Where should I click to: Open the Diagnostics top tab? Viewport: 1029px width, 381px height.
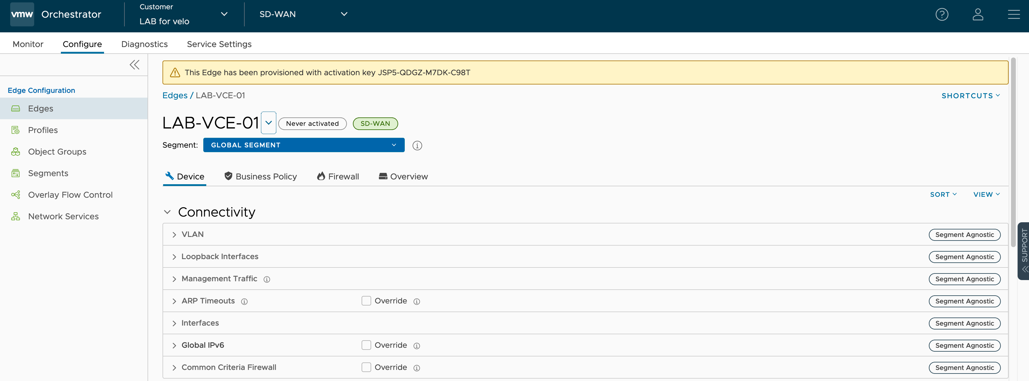click(144, 44)
